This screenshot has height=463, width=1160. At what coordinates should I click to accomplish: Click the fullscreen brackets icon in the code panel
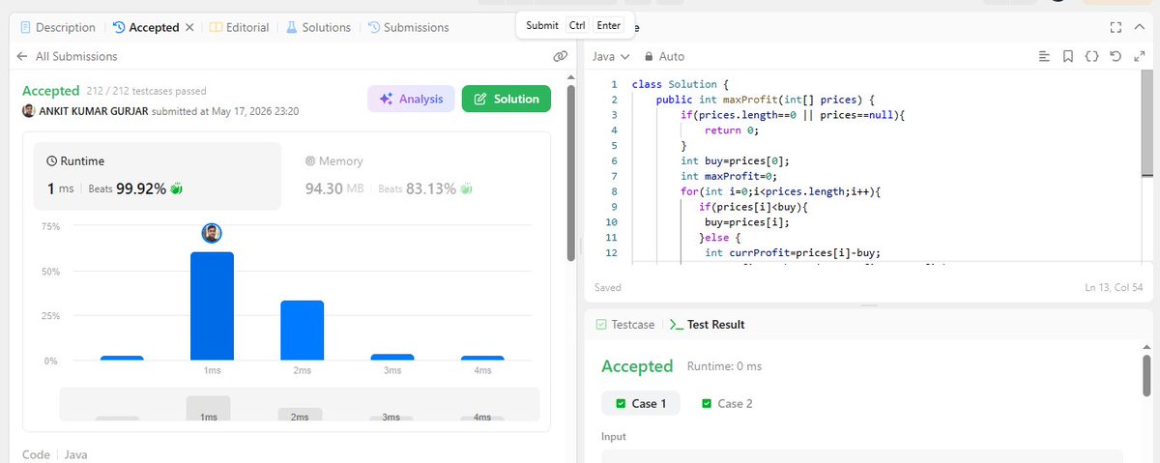(x=1116, y=27)
